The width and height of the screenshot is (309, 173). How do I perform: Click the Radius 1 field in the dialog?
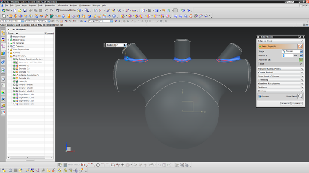(x=288, y=56)
